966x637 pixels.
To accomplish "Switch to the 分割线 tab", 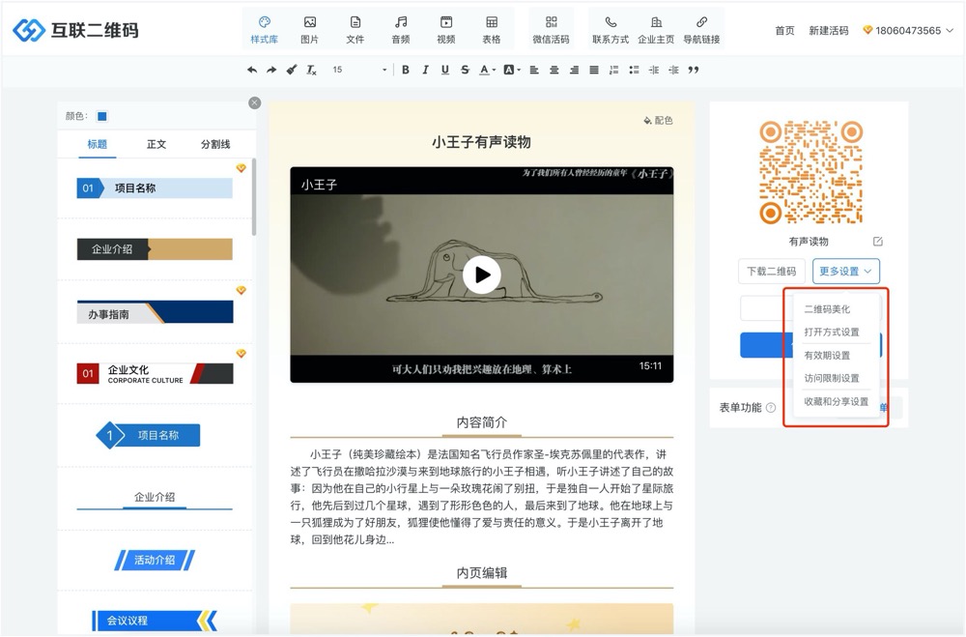I will 215,144.
